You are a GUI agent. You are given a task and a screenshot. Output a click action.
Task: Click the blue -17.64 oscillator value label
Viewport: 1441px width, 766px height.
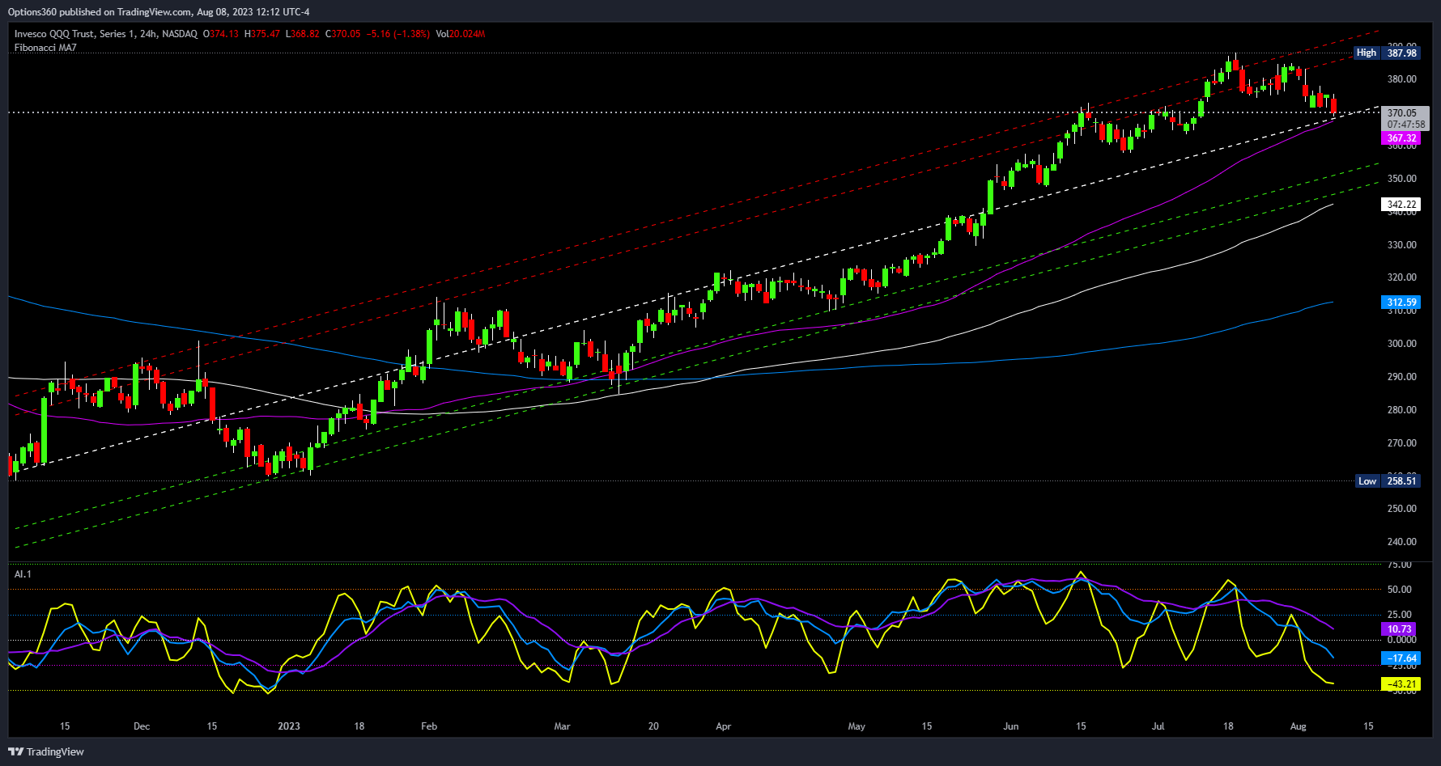coord(1401,658)
